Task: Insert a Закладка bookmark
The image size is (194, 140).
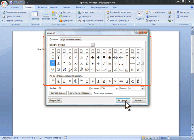Action: click(84, 16)
